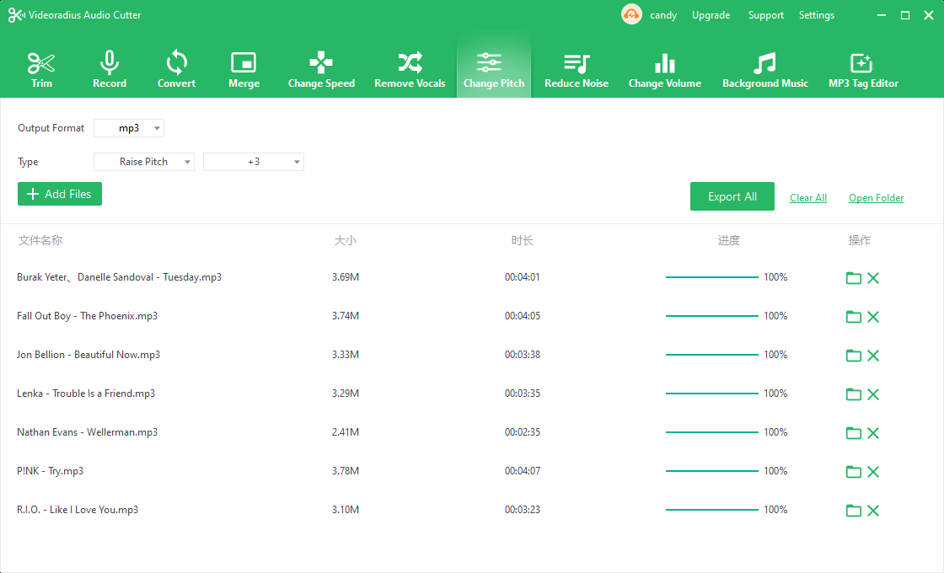Click progress bar for Like I Love You.mp3
This screenshot has width=944, height=573.
point(711,510)
